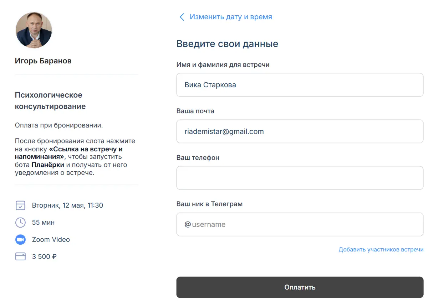This screenshot has width=439, height=307.
Task: Click the credit card icon beside 3 500 ₽
Action: pyautogui.click(x=21, y=256)
